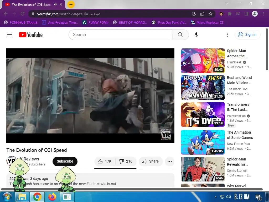Open Chrome profile avatar icon
Viewport: 269px width, 202px height.
coord(255,14)
